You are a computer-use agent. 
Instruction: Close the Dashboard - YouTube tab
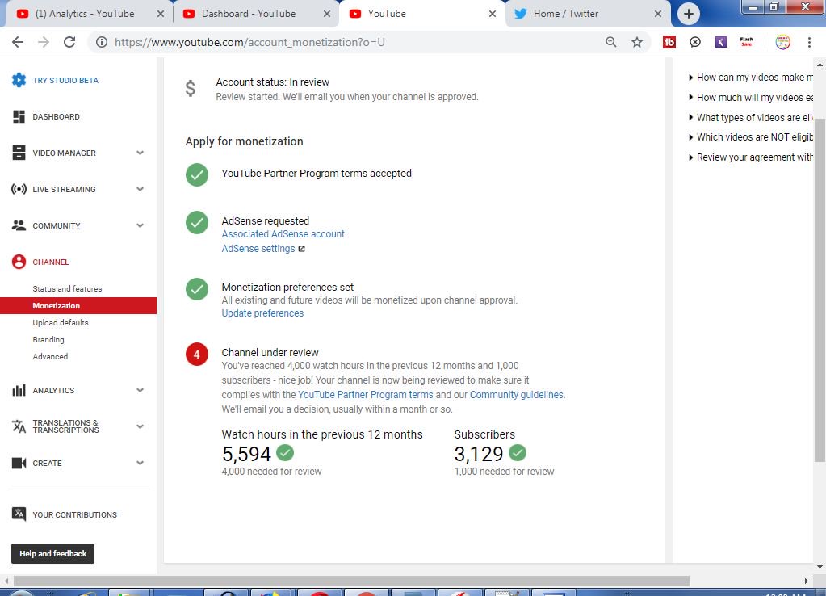point(327,14)
